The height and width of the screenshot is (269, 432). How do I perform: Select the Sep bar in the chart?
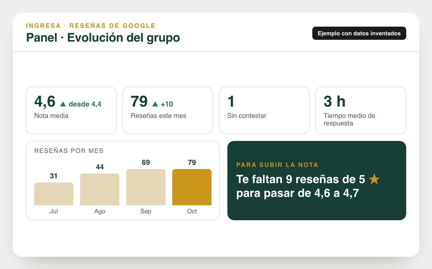146,187
